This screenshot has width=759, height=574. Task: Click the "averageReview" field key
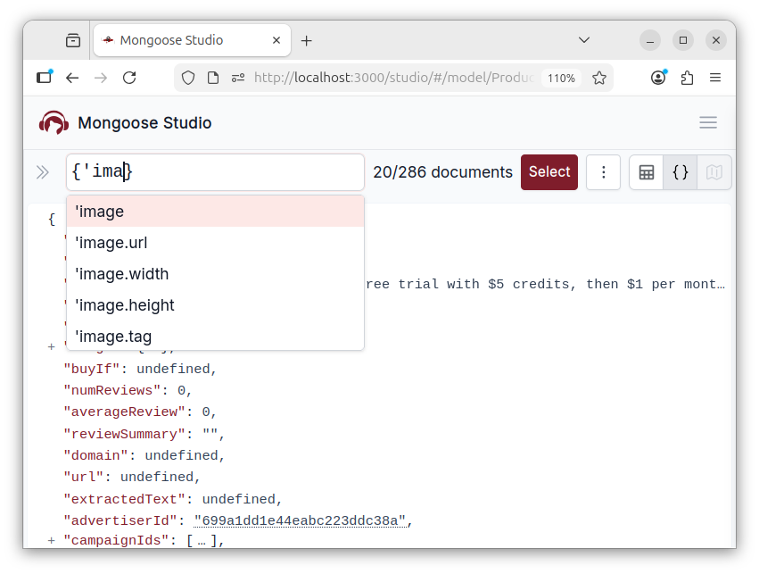point(124,412)
